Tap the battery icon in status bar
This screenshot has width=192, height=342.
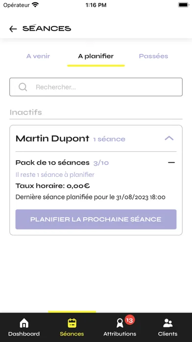click(x=184, y=5)
